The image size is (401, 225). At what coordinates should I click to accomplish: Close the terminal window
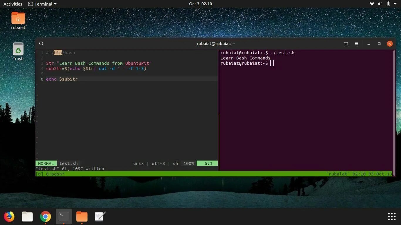point(390,44)
